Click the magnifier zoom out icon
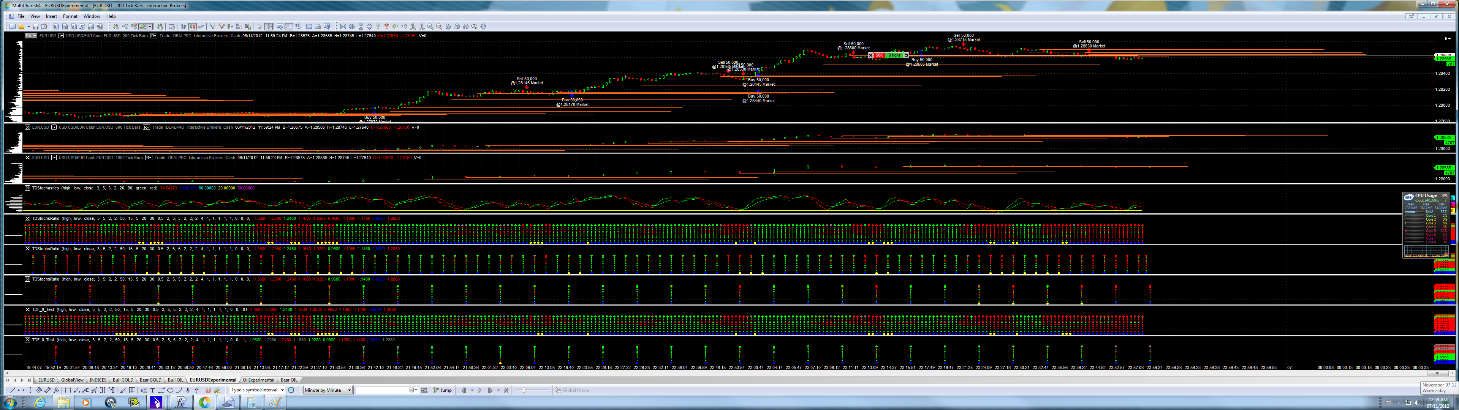 click(440, 27)
